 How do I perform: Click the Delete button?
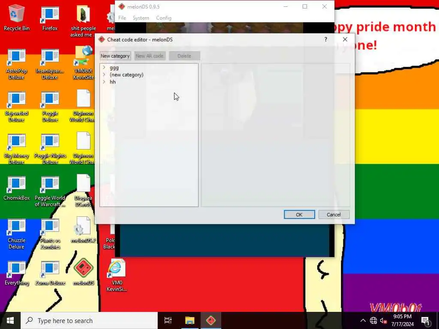point(184,56)
